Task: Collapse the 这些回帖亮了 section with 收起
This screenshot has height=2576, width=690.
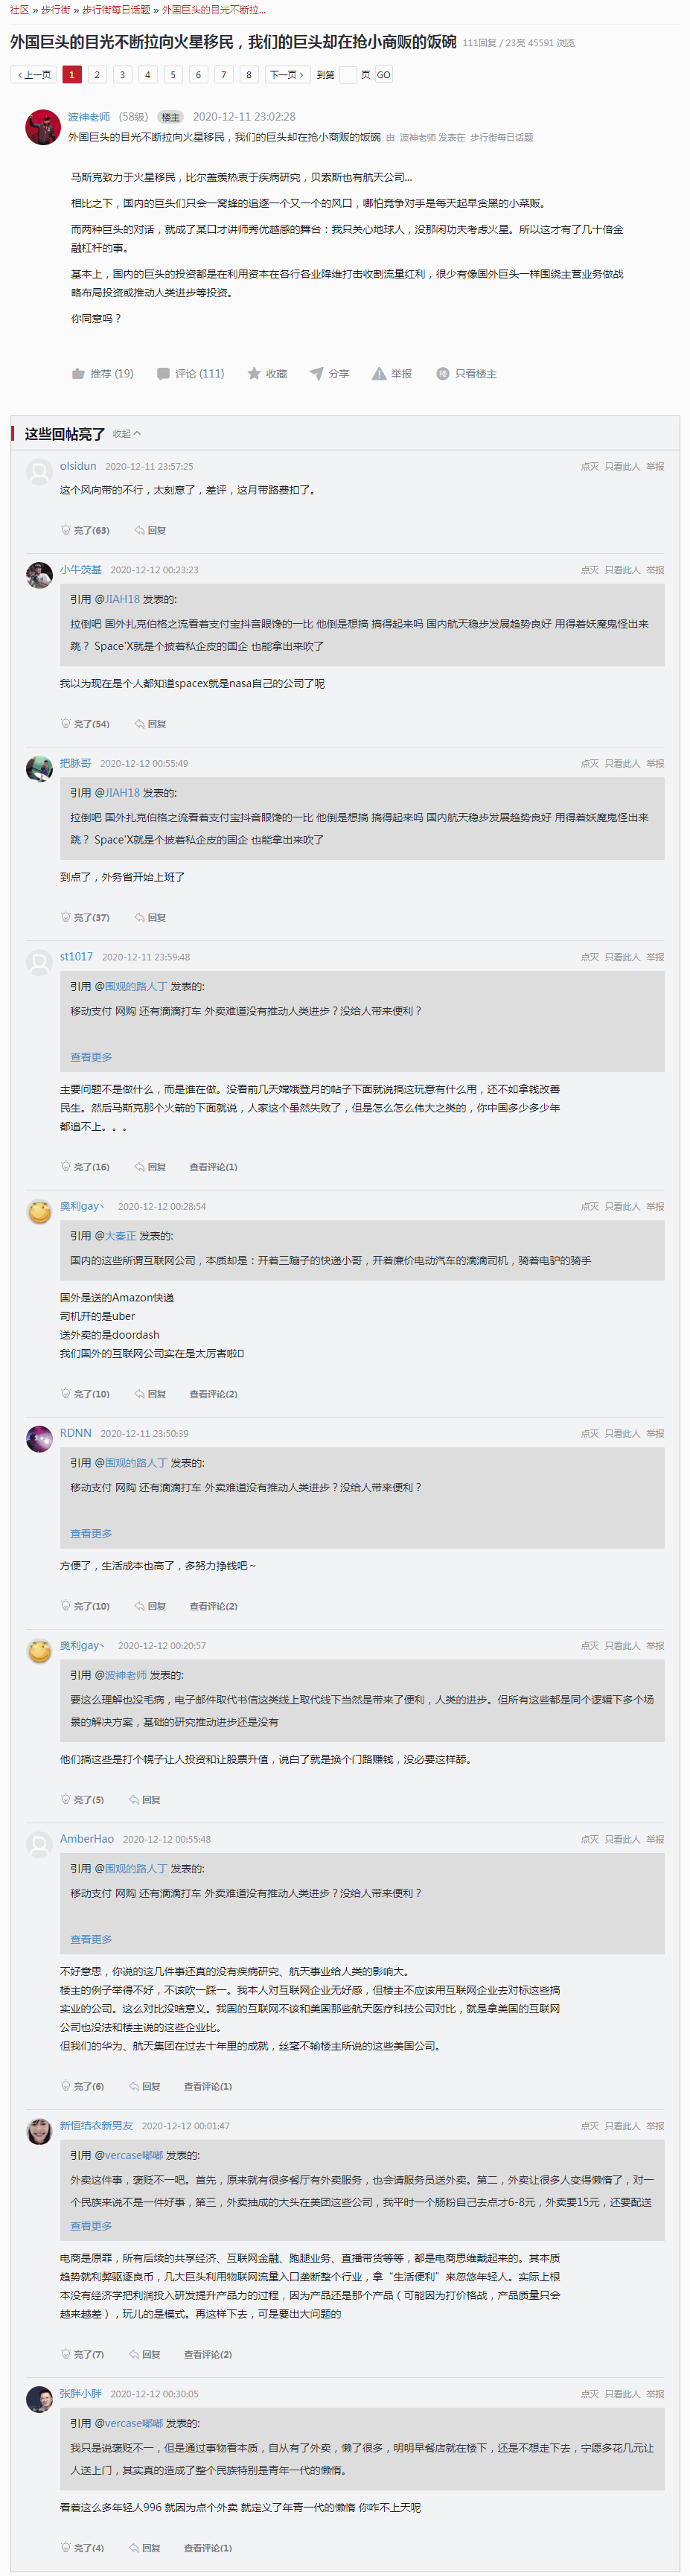Action: (x=127, y=434)
